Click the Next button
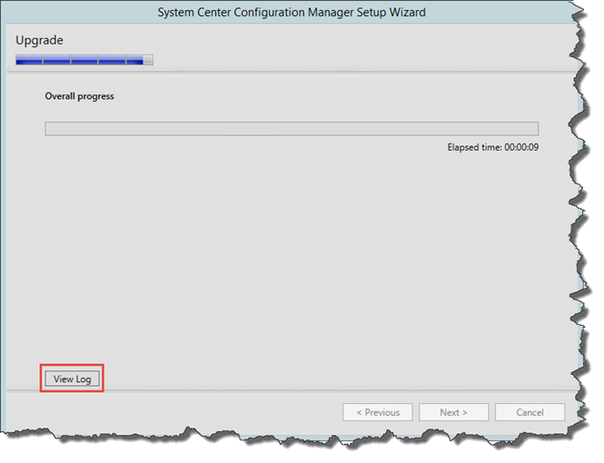 (x=453, y=412)
